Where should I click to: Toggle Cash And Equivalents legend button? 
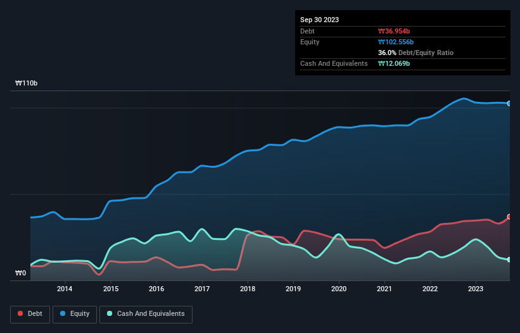[146, 314]
